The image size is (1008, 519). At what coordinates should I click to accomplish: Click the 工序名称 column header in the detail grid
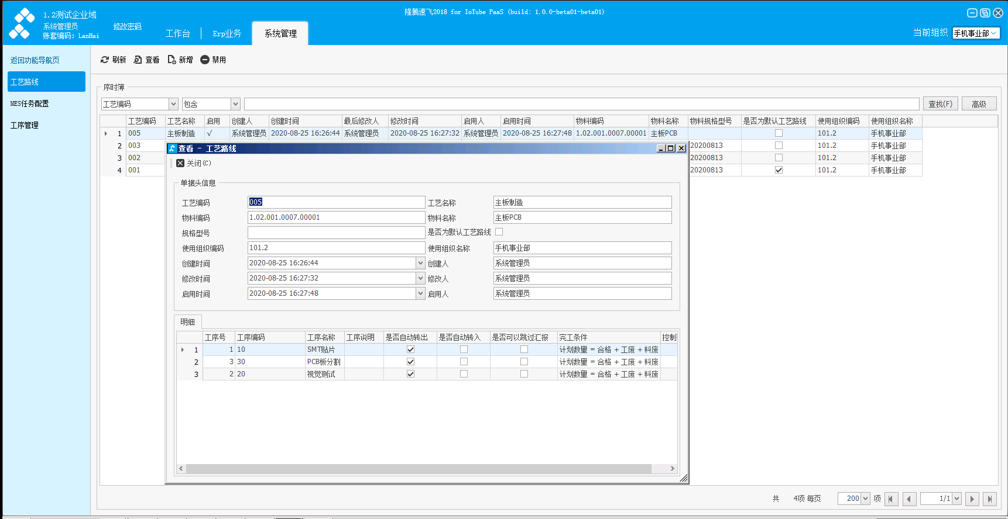pos(325,337)
